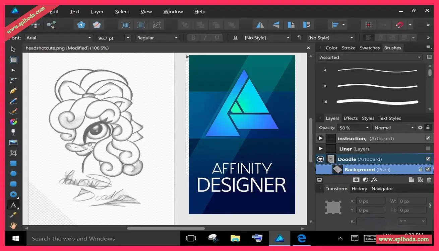Collapse the Doodle Artboard in the Layers panel

pos(320,159)
